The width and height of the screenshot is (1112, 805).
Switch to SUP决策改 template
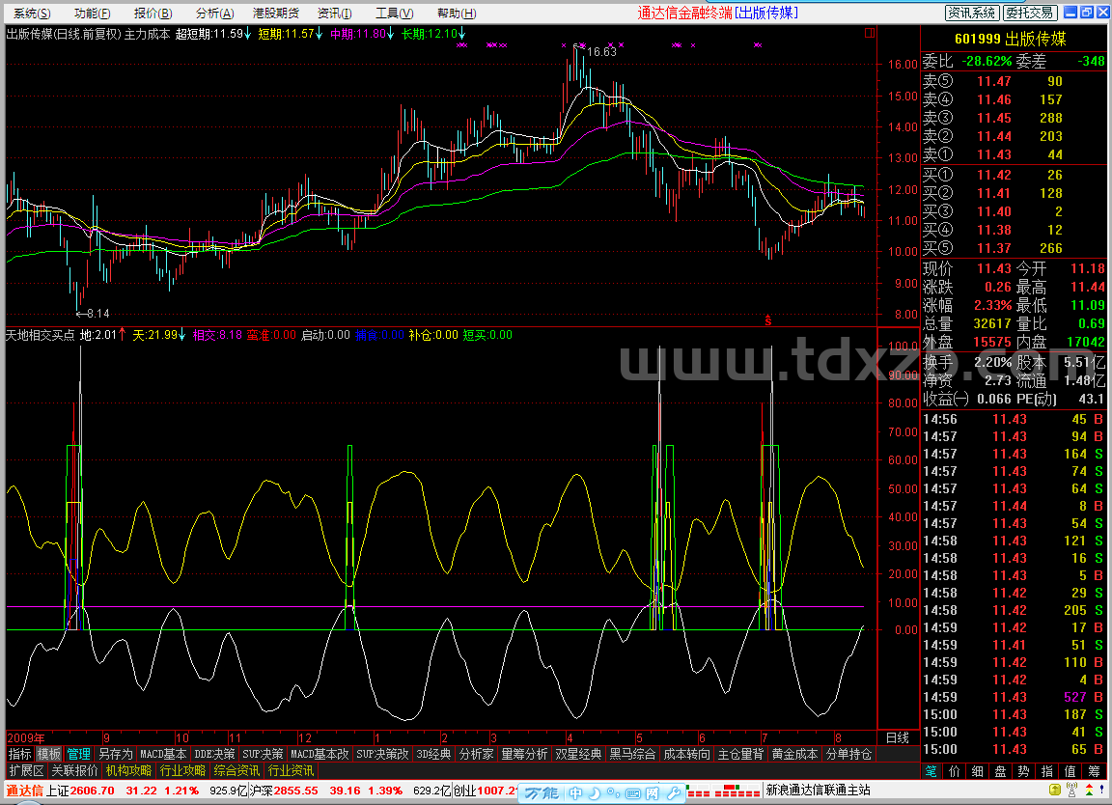(x=383, y=754)
